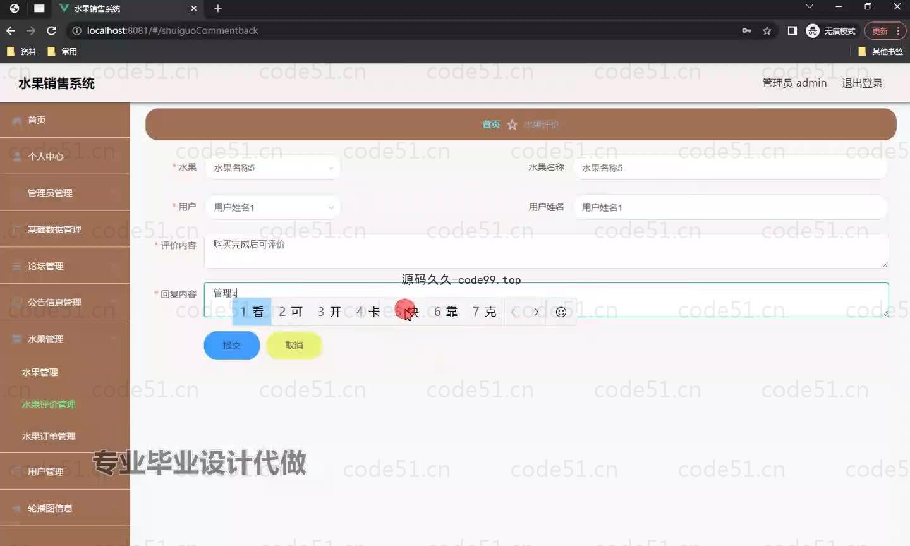Click the 水果名称 text field
This screenshot has width=910, height=546.
click(x=730, y=168)
